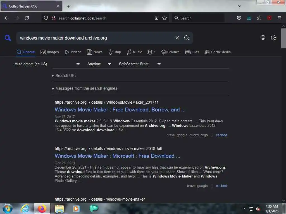Screen dimensions: 286x214
Task: Open a new browser tab
Action: click(x=68, y=6)
